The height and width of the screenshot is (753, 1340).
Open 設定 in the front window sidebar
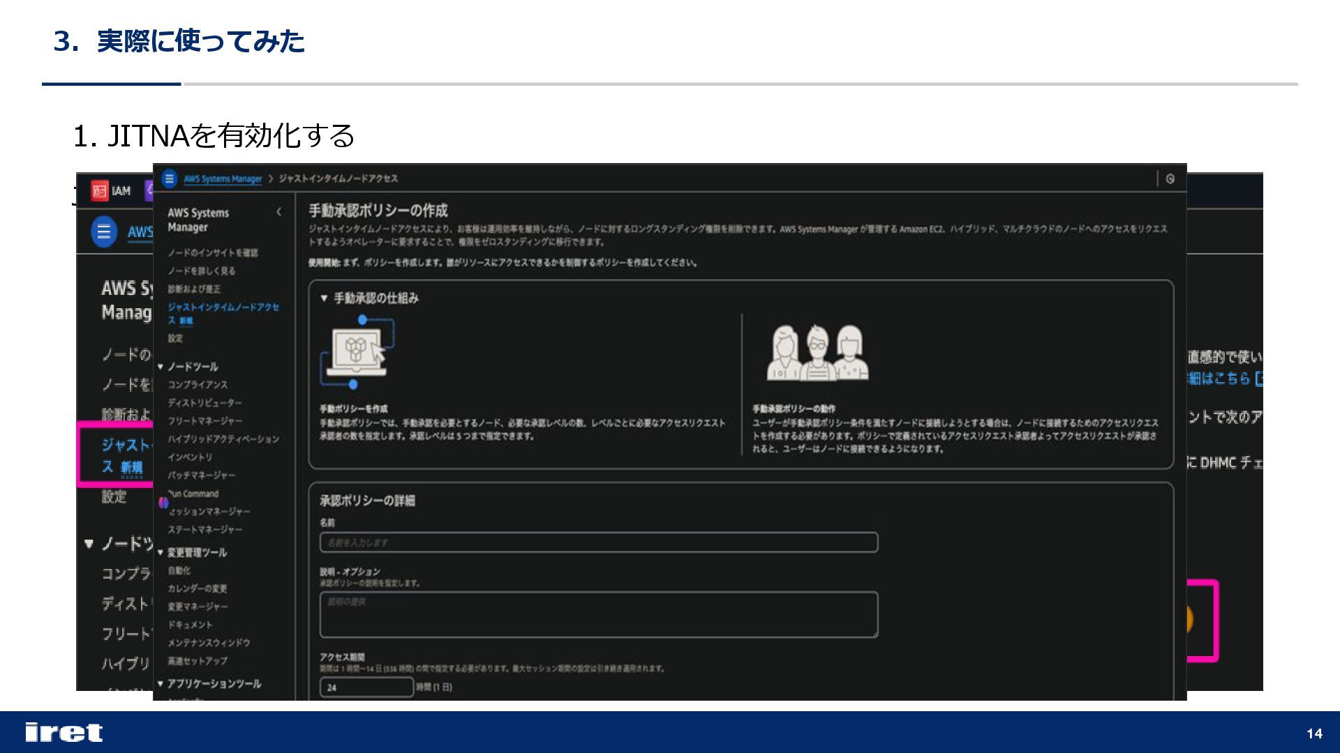point(175,338)
